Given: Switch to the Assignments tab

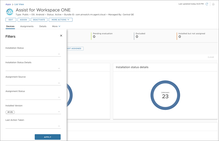Looking at the screenshot, I should coord(27,26).
